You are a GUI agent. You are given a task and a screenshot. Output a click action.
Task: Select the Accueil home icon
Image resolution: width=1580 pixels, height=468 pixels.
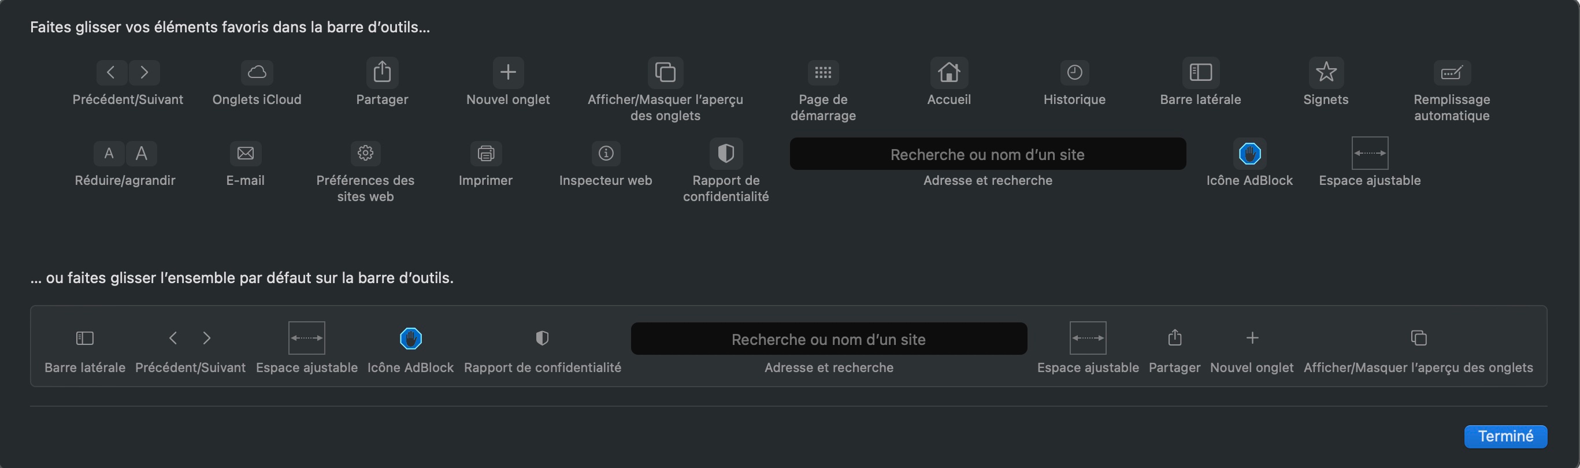(x=949, y=72)
